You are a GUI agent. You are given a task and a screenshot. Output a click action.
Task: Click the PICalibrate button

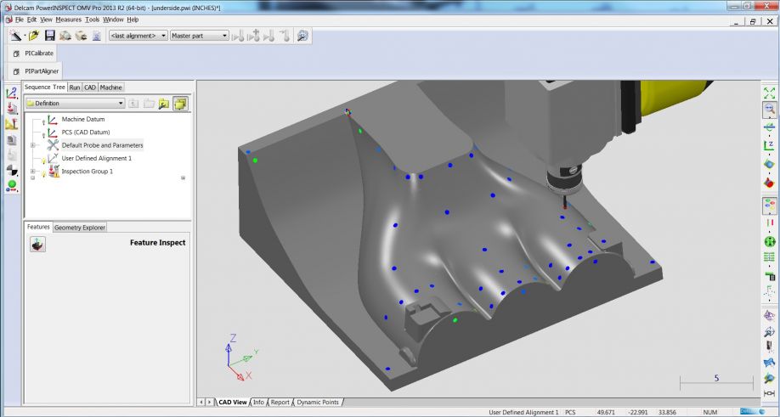[32, 54]
